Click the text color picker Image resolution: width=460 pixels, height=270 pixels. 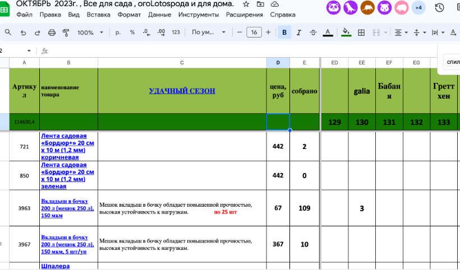[328, 32]
